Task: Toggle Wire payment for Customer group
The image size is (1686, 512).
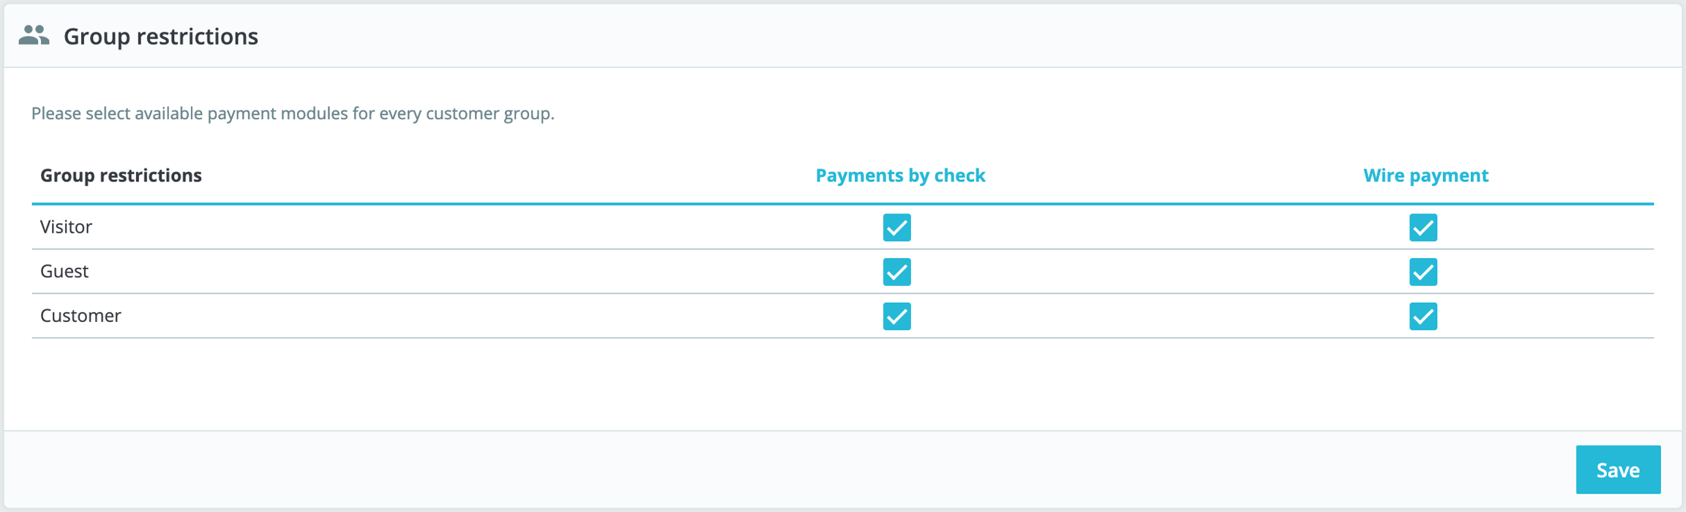Action: pos(1423,317)
